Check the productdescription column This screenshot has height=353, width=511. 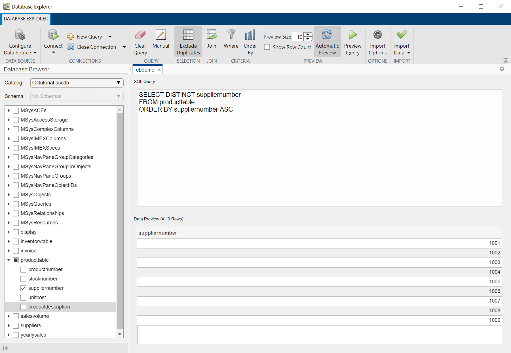[x=24, y=307]
